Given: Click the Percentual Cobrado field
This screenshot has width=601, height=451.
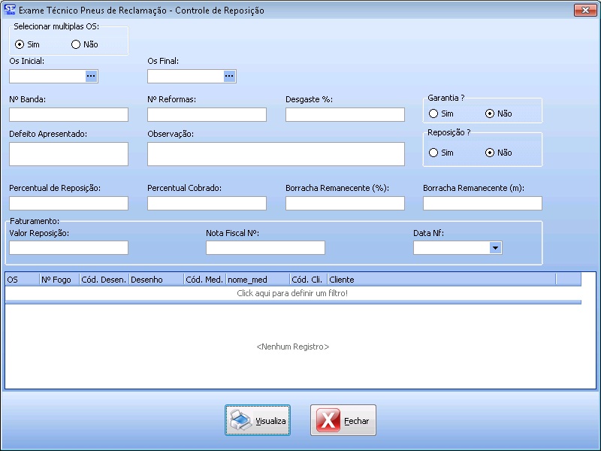Looking at the screenshot, I should pos(207,203).
